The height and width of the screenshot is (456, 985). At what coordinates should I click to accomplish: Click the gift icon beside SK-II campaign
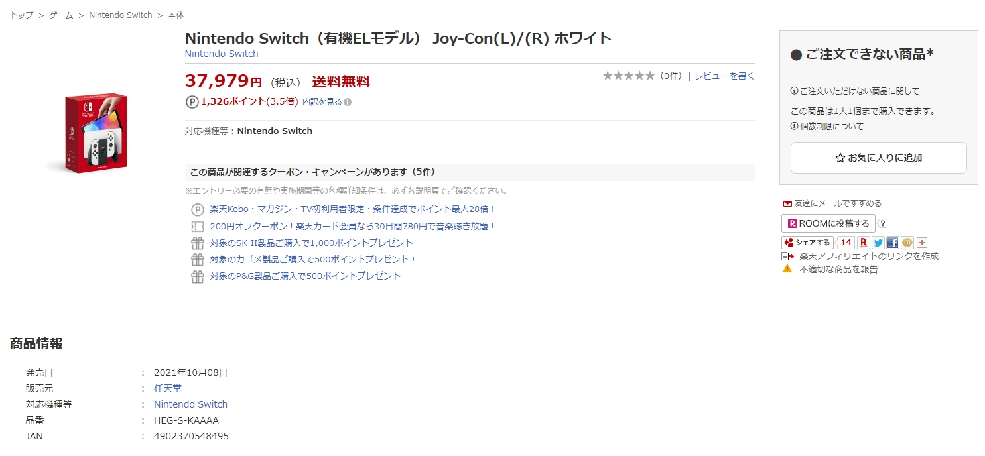pyautogui.click(x=197, y=243)
